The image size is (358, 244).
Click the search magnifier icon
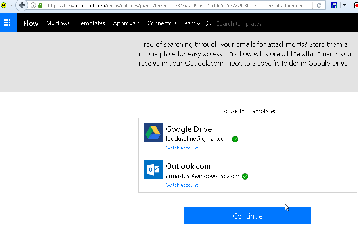coord(208,23)
